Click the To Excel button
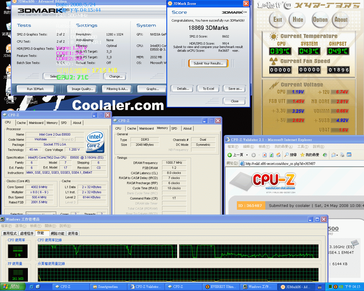364x291 pixels. [208, 89]
